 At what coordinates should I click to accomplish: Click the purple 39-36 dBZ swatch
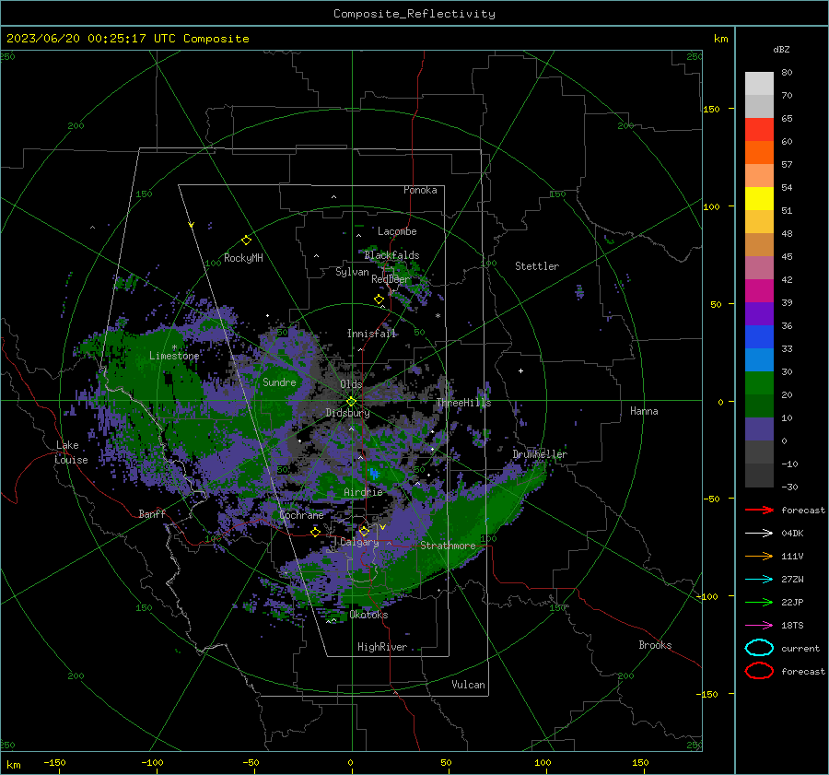(759, 313)
